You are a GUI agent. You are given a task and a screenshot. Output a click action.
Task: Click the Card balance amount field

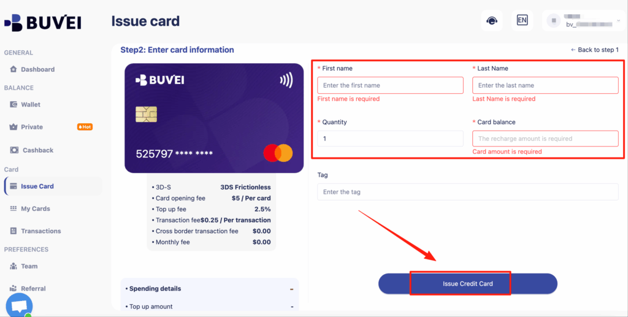point(545,139)
